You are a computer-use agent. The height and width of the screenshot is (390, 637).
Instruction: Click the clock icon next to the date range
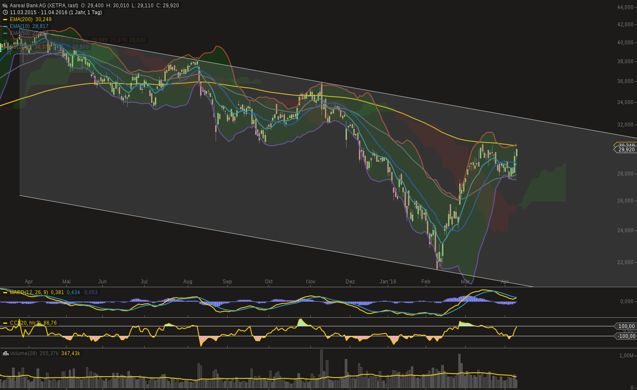tap(5, 12)
